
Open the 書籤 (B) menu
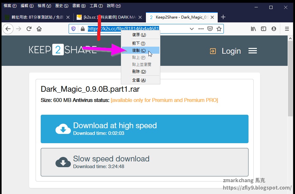pyautogui.click(x=79, y=6)
